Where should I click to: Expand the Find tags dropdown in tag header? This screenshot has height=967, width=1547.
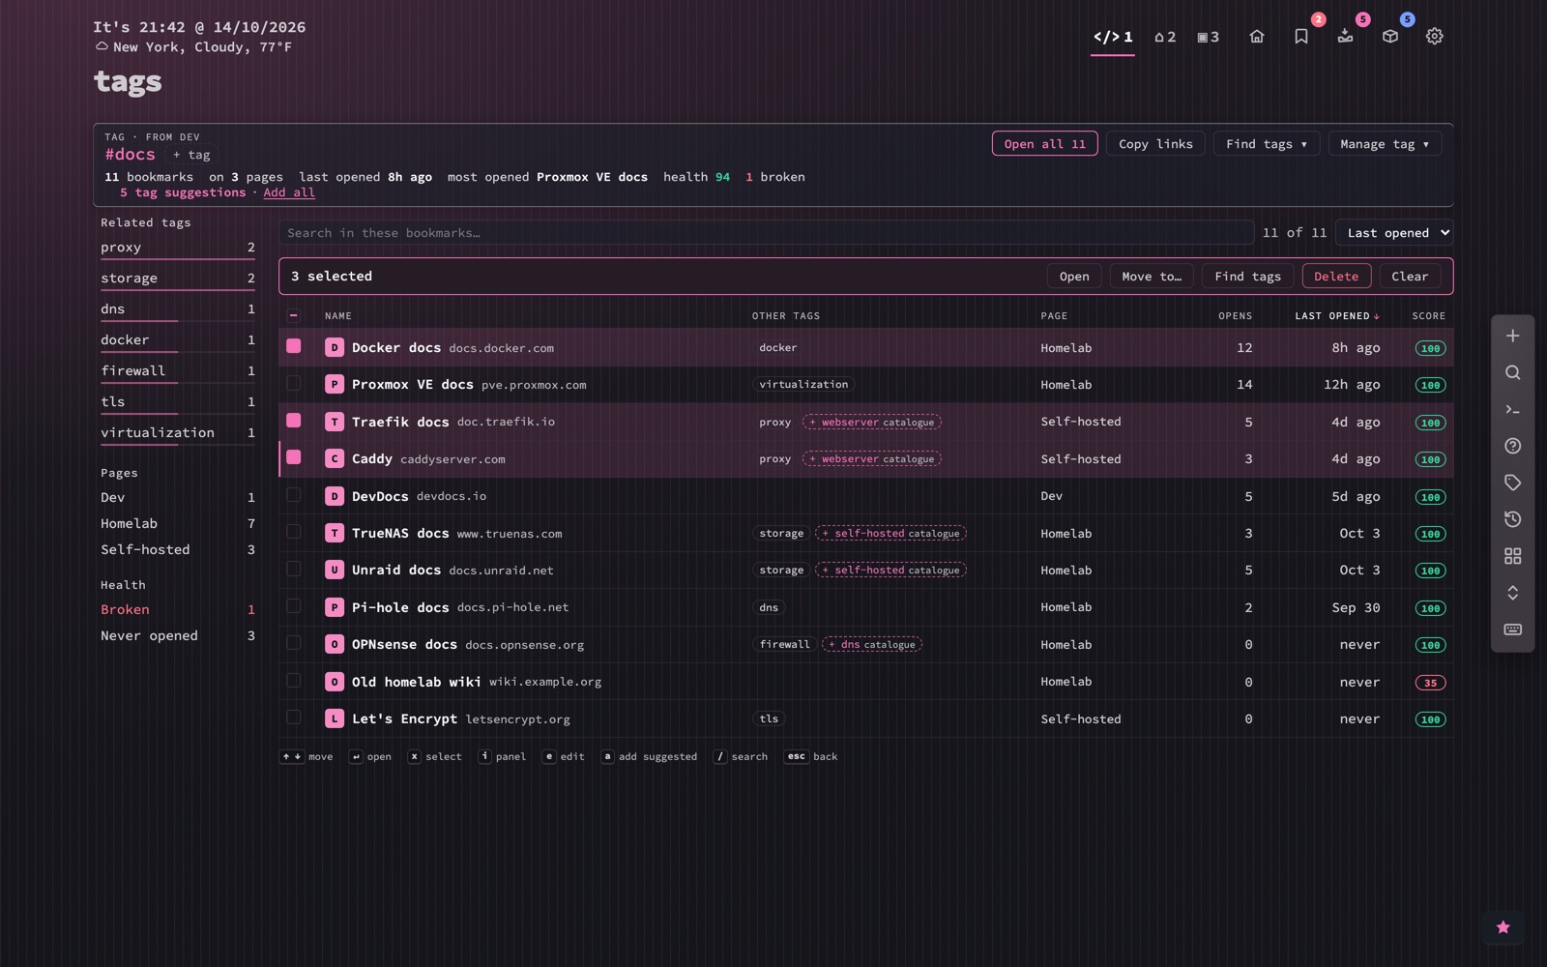click(1267, 144)
